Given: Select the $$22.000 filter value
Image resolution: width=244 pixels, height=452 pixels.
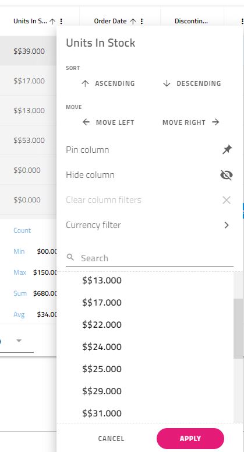Looking at the screenshot, I should pos(102,325).
